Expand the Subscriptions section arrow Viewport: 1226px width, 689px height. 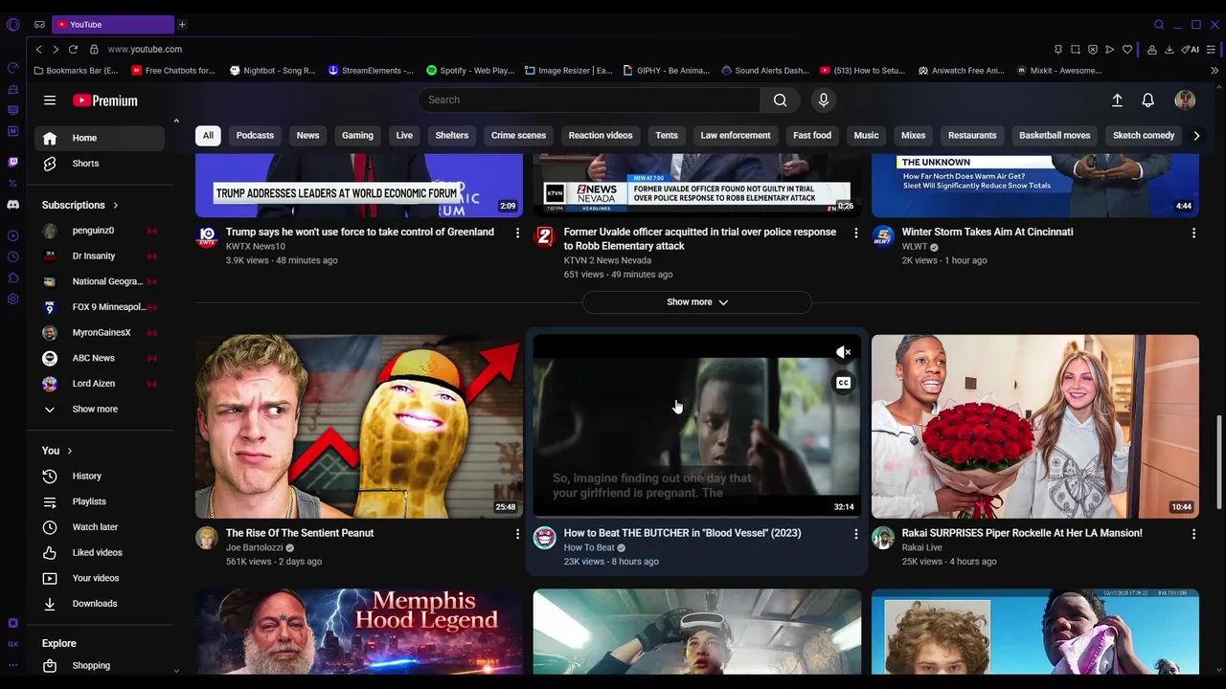(116, 205)
